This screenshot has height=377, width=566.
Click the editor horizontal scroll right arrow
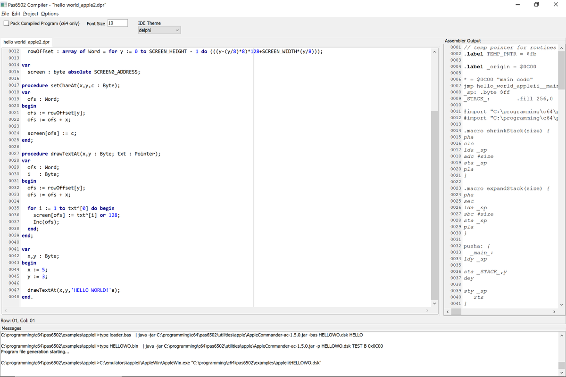(427, 311)
